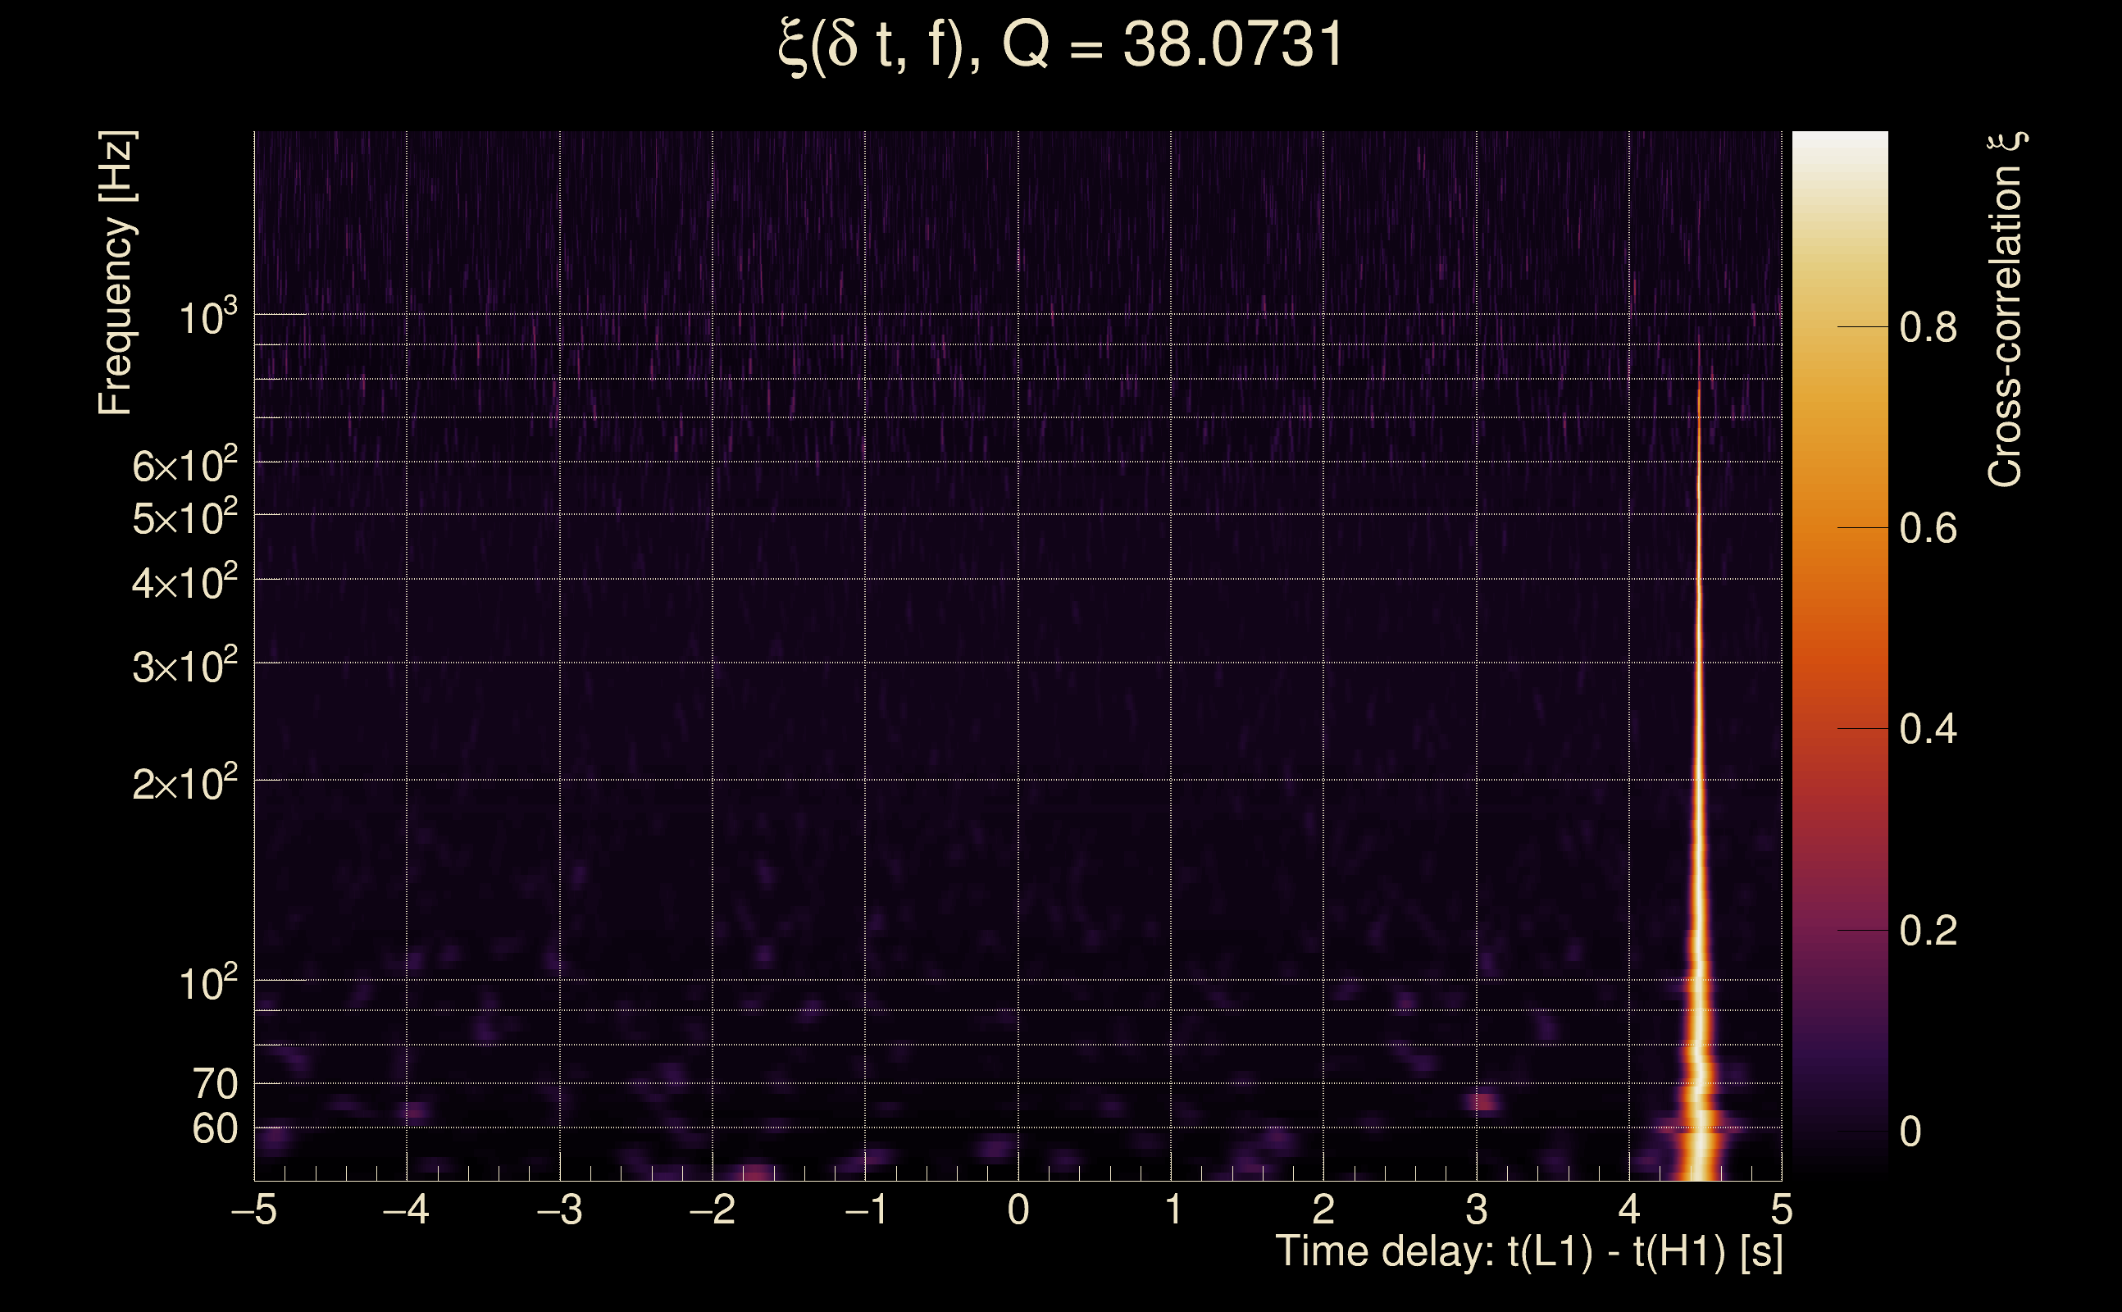The height and width of the screenshot is (1312, 2122).
Task: Click the Time delay t(L1) - t(H1) axis label
Action: 1528,1252
